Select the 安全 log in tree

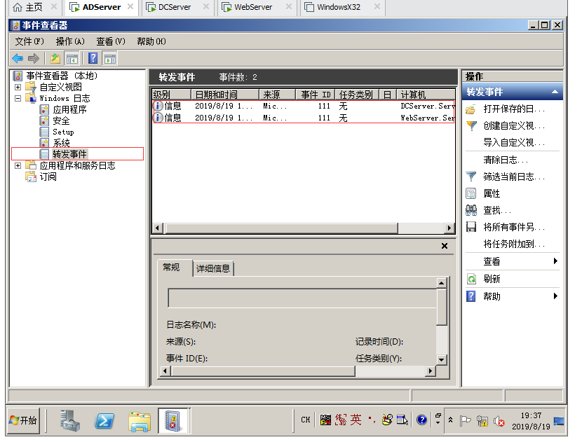tap(61, 120)
